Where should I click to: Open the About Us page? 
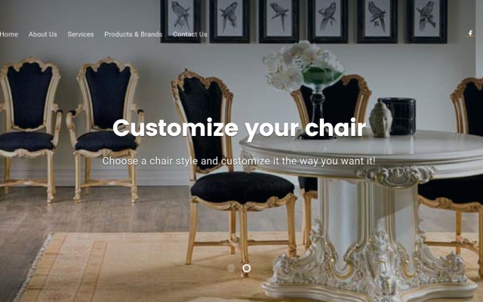(x=42, y=34)
